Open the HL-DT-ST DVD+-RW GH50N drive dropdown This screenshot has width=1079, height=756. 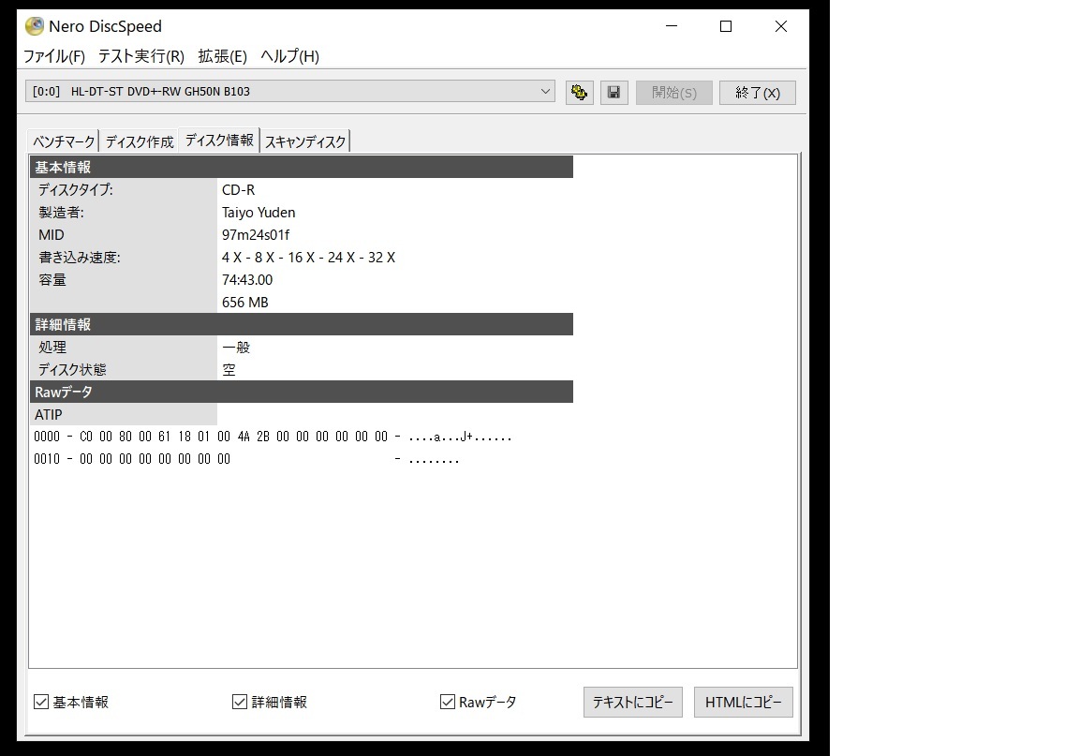pyautogui.click(x=290, y=92)
